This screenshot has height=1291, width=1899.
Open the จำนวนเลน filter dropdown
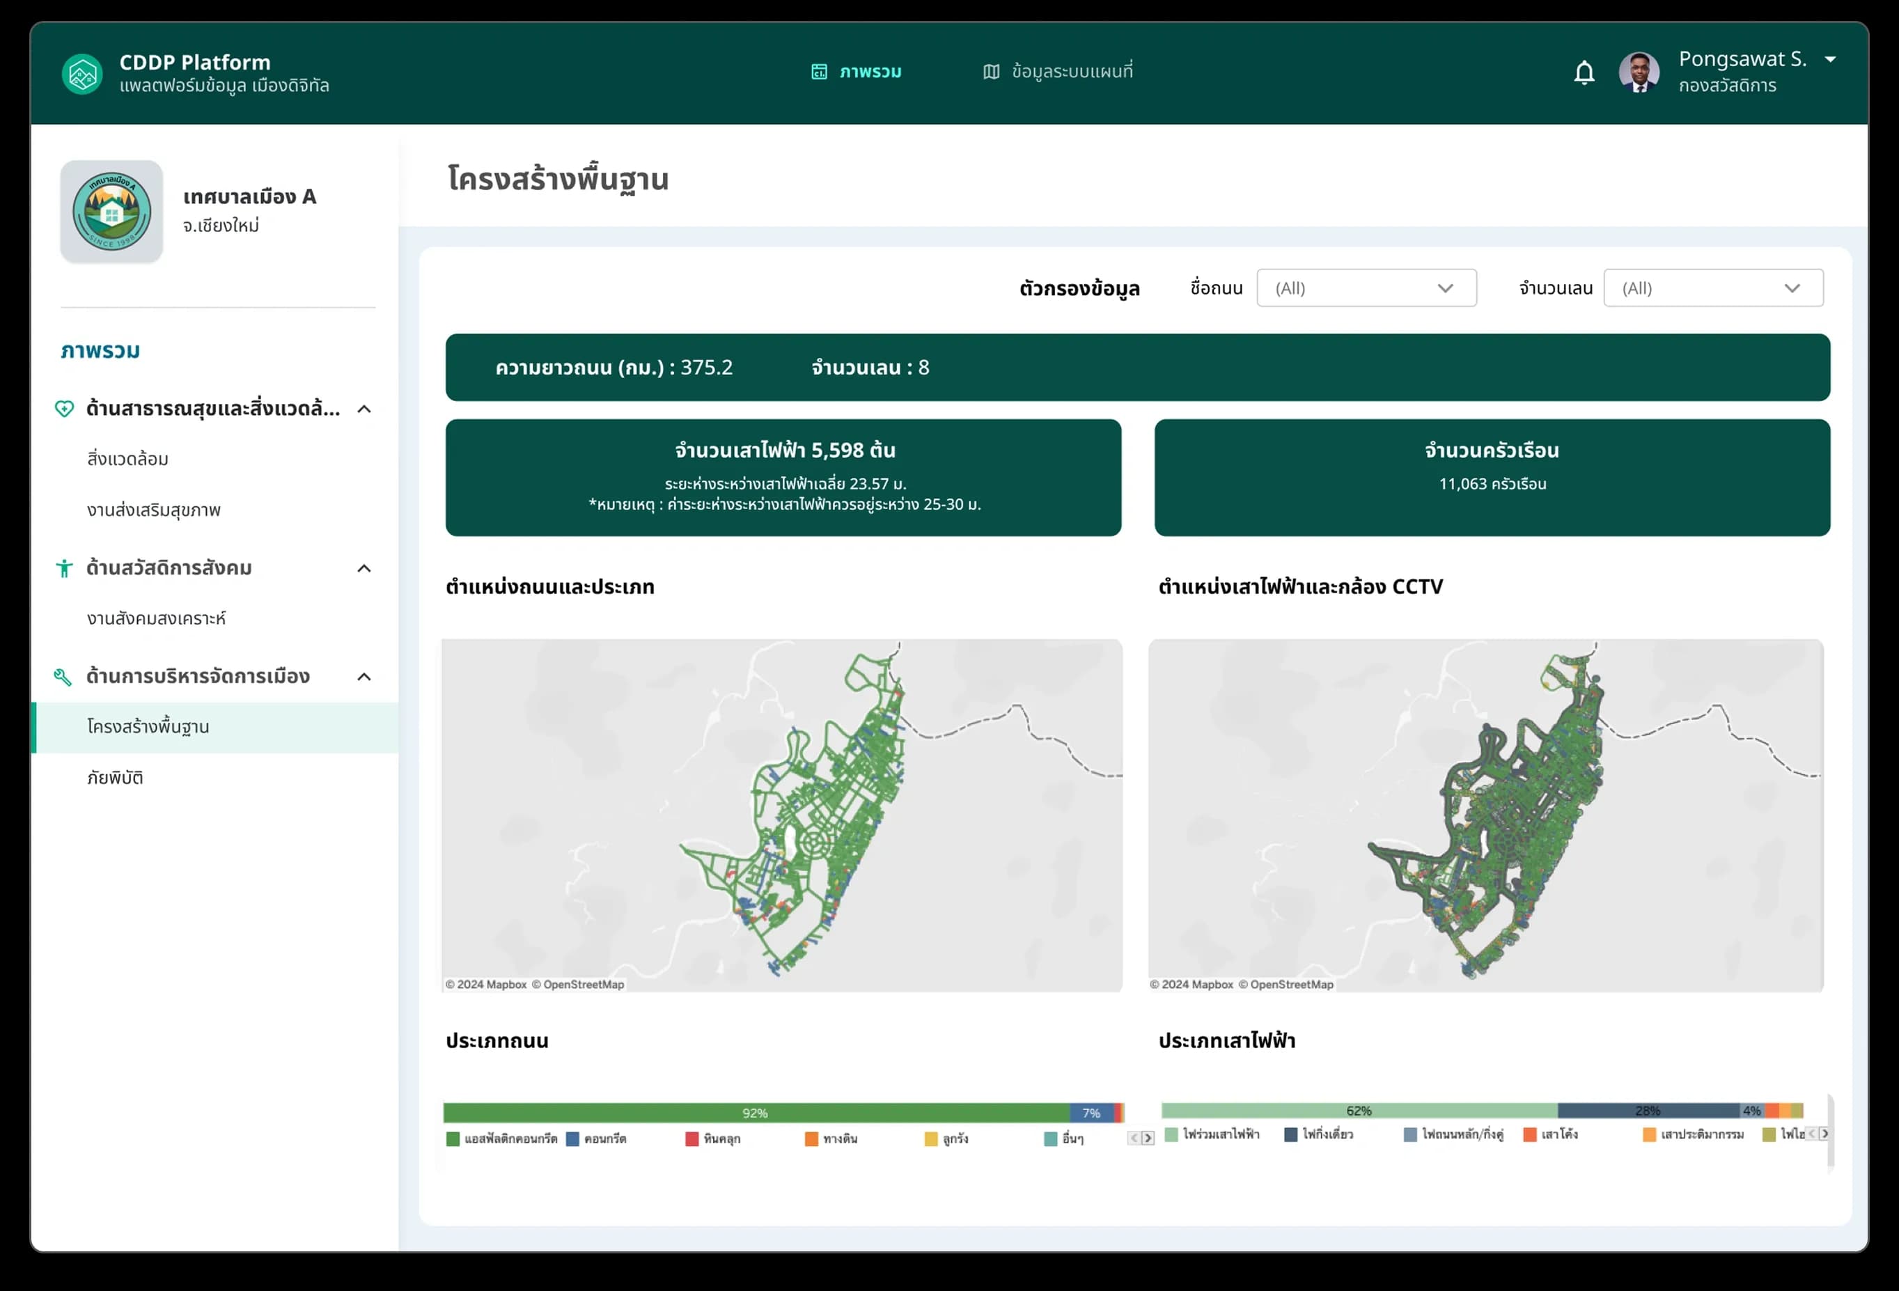click(x=1712, y=288)
